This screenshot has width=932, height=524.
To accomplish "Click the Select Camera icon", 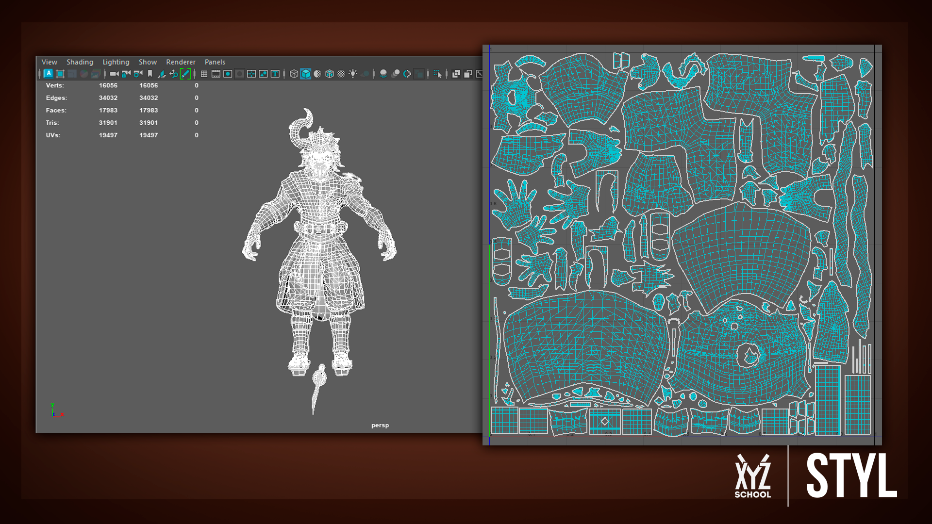I will click(x=114, y=74).
